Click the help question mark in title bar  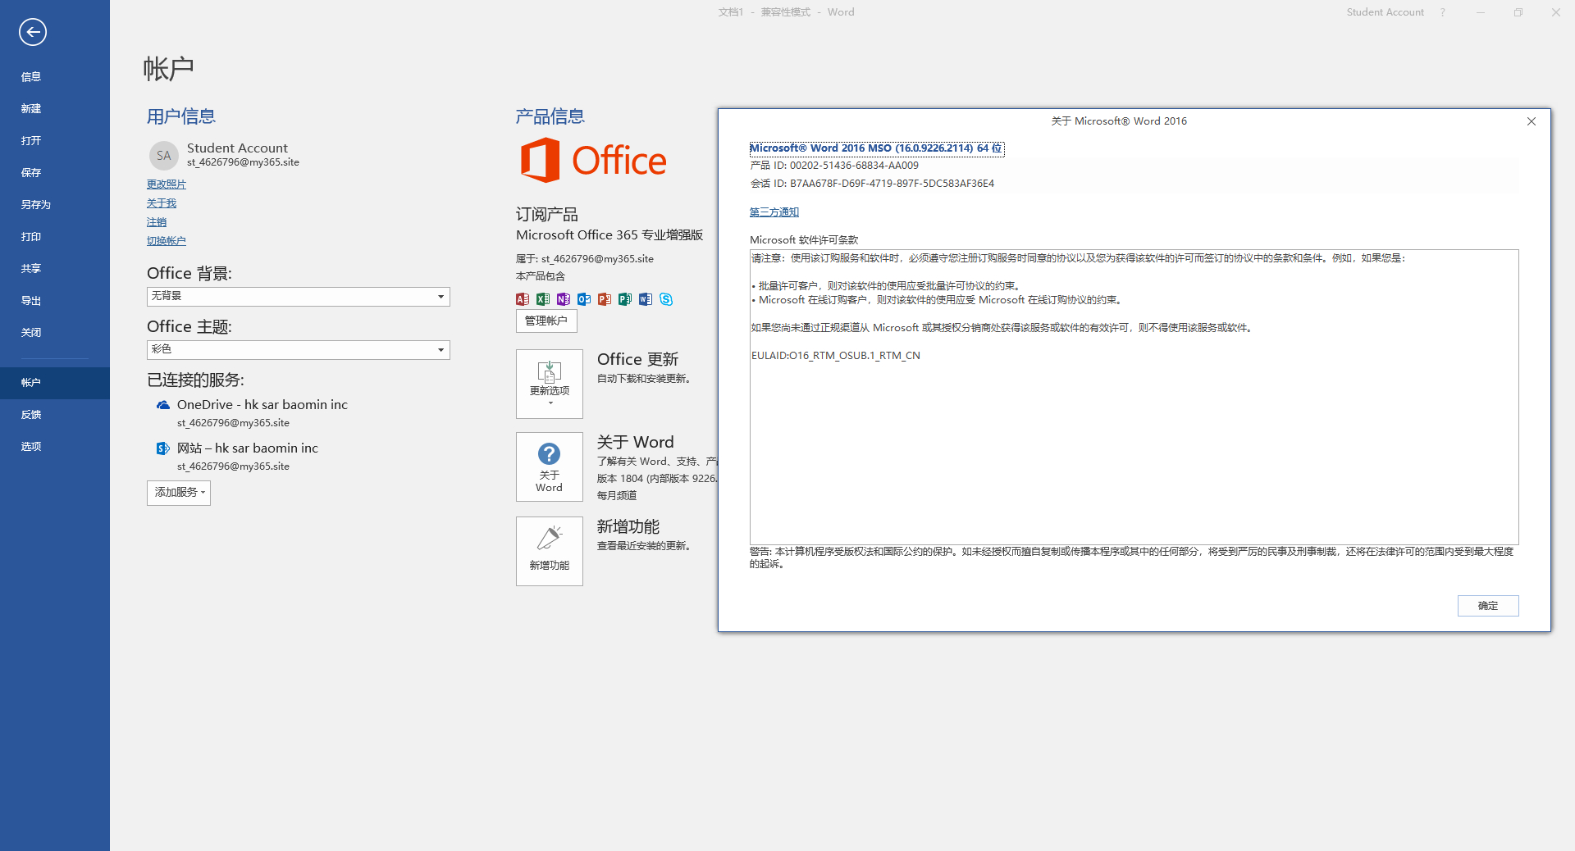coord(1443,12)
